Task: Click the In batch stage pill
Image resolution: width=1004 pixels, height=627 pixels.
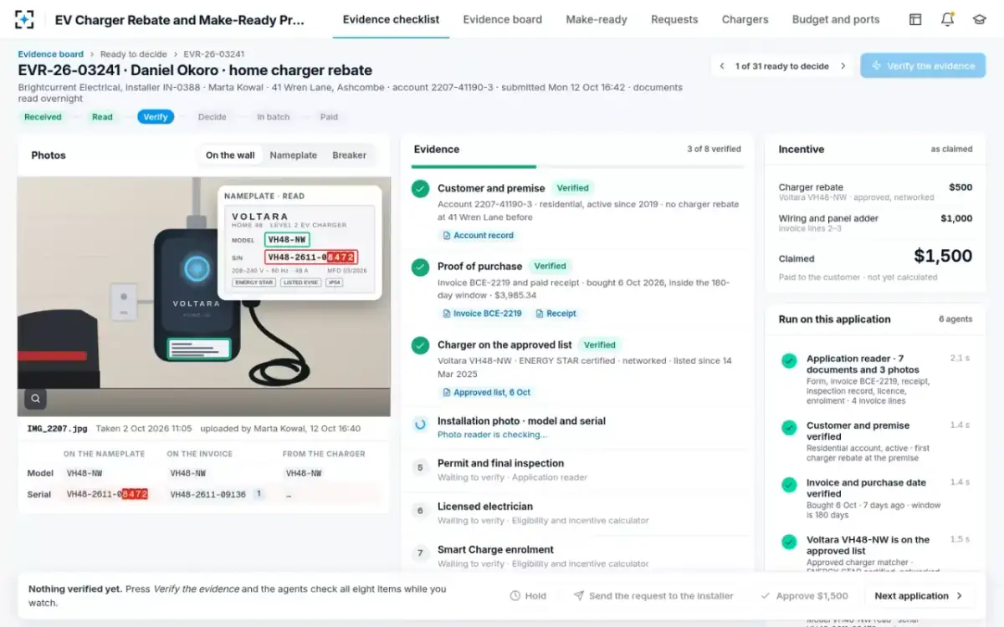Action: 273,117
